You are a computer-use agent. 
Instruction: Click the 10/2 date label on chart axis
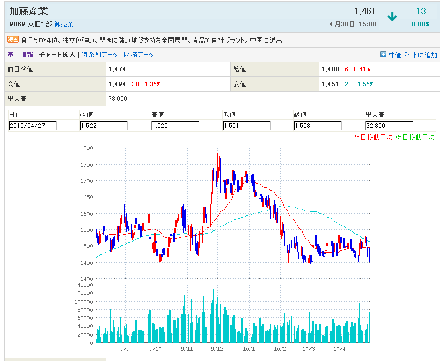(280, 349)
